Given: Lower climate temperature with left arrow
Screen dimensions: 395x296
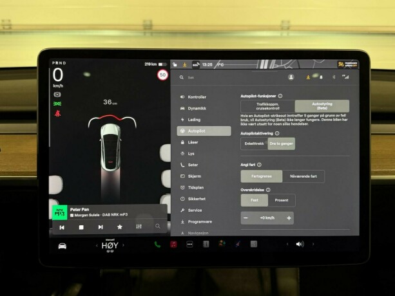Looking at the screenshot, I should (x=97, y=245).
